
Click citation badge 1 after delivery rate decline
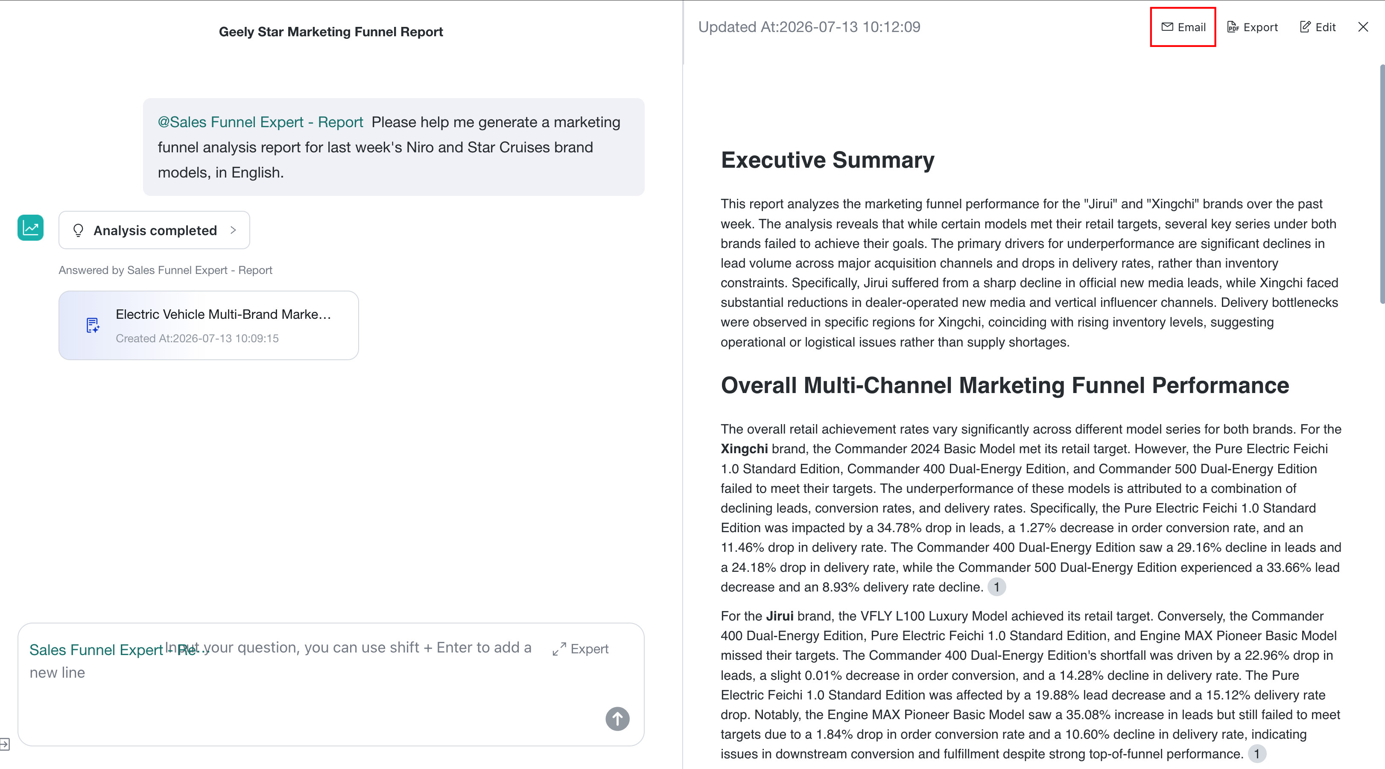pos(996,587)
